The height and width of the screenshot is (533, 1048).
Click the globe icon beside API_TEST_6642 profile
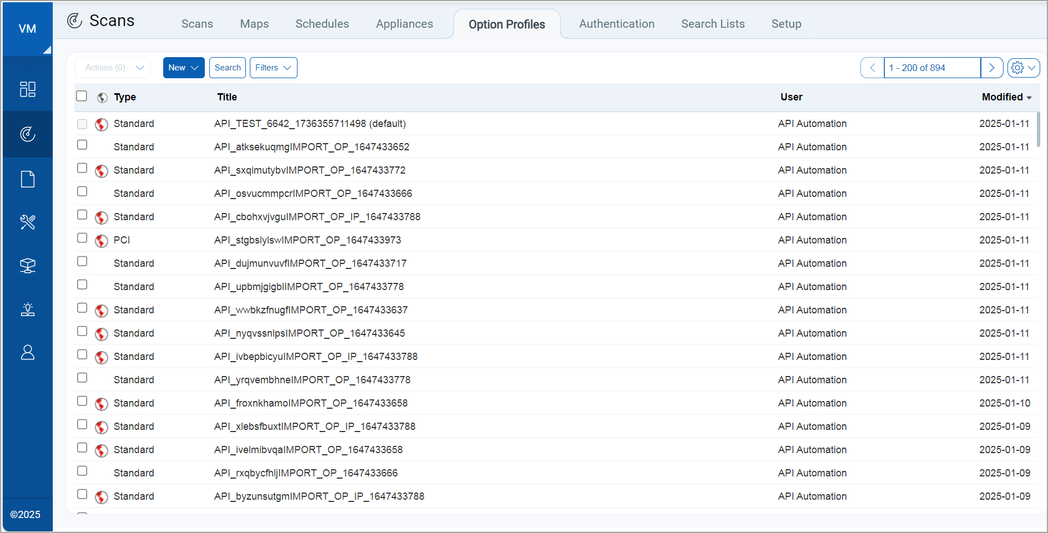(102, 125)
